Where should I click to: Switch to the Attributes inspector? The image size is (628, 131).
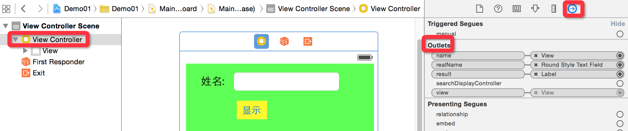(x=535, y=9)
